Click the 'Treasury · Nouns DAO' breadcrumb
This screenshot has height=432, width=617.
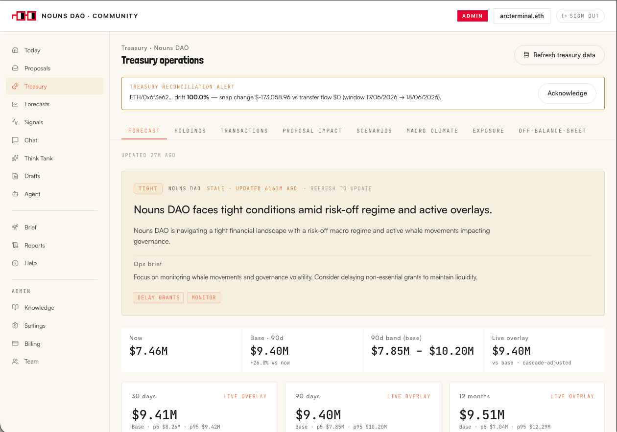click(x=155, y=48)
